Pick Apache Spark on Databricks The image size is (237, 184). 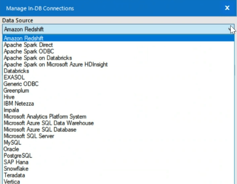click(118, 58)
